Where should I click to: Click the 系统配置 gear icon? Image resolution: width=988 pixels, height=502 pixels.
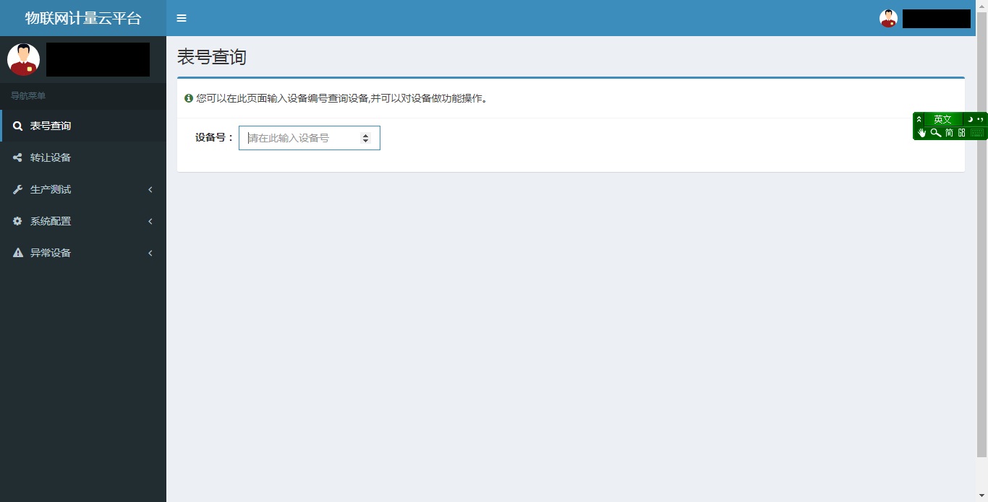(17, 221)
